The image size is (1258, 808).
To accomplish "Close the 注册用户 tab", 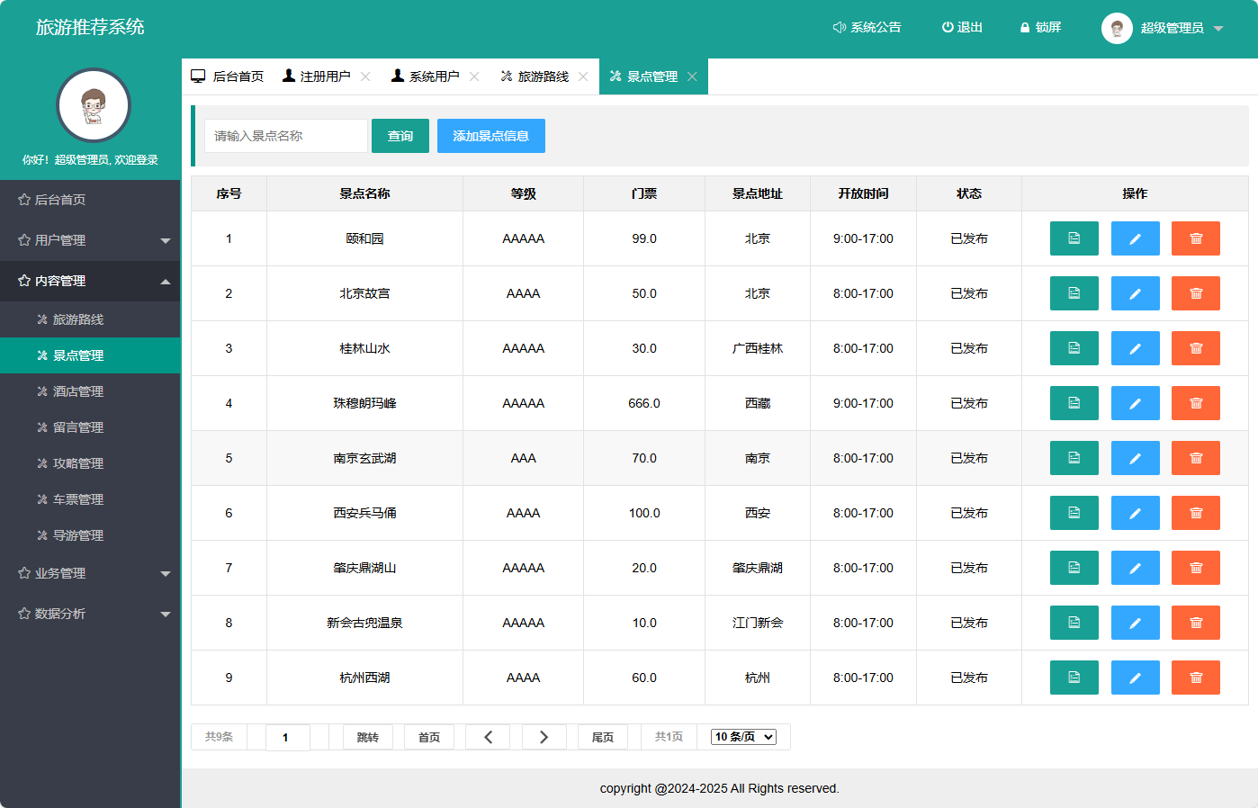I will (x=365, y=76).
